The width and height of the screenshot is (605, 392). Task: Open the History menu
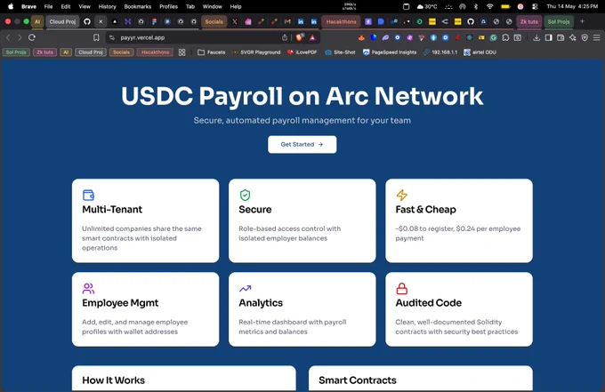[x=107, y=6]
